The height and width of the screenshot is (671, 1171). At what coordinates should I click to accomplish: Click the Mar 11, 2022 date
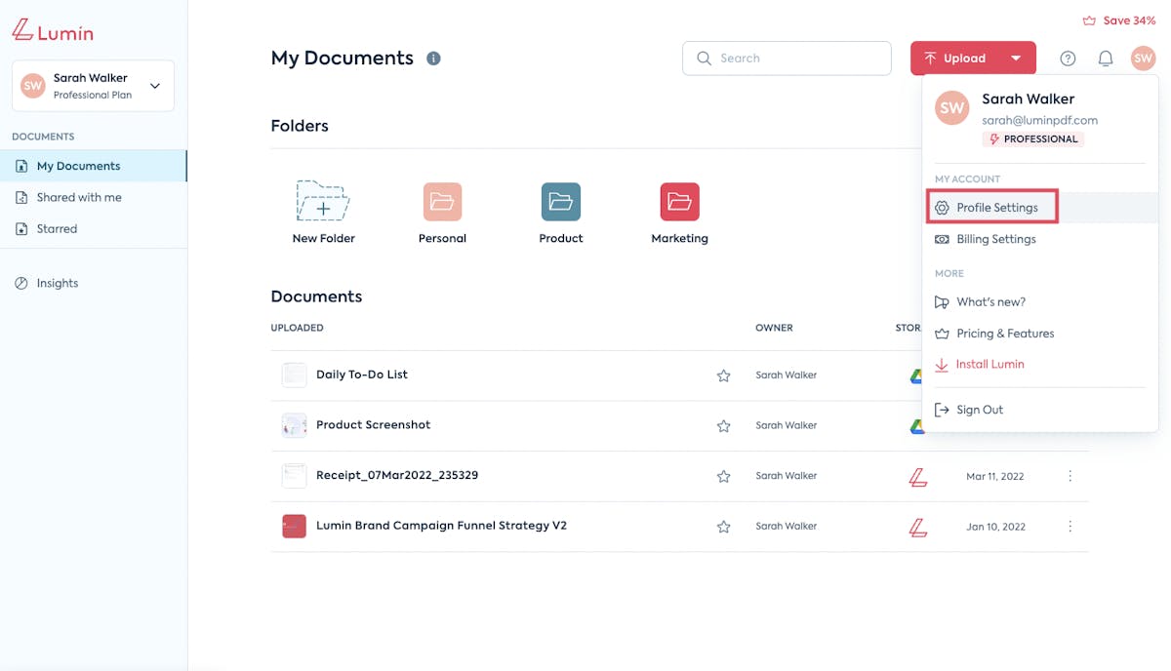[x=995, y=477]
